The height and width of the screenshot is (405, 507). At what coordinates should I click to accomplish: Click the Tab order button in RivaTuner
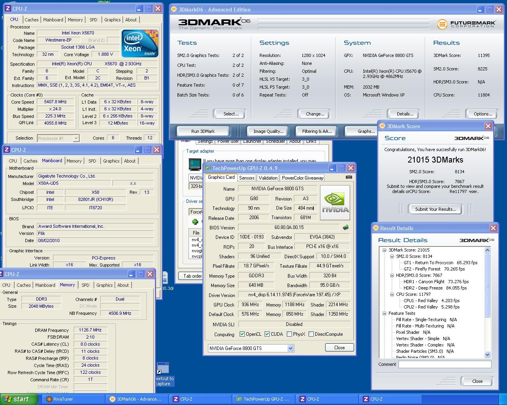click(192, 276)
